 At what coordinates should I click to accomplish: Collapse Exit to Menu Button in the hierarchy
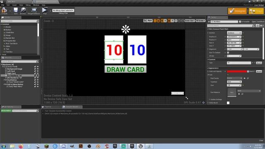(5, 84)
